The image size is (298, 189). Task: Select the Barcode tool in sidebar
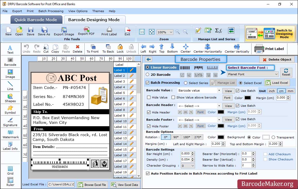(x=10, y=62)
